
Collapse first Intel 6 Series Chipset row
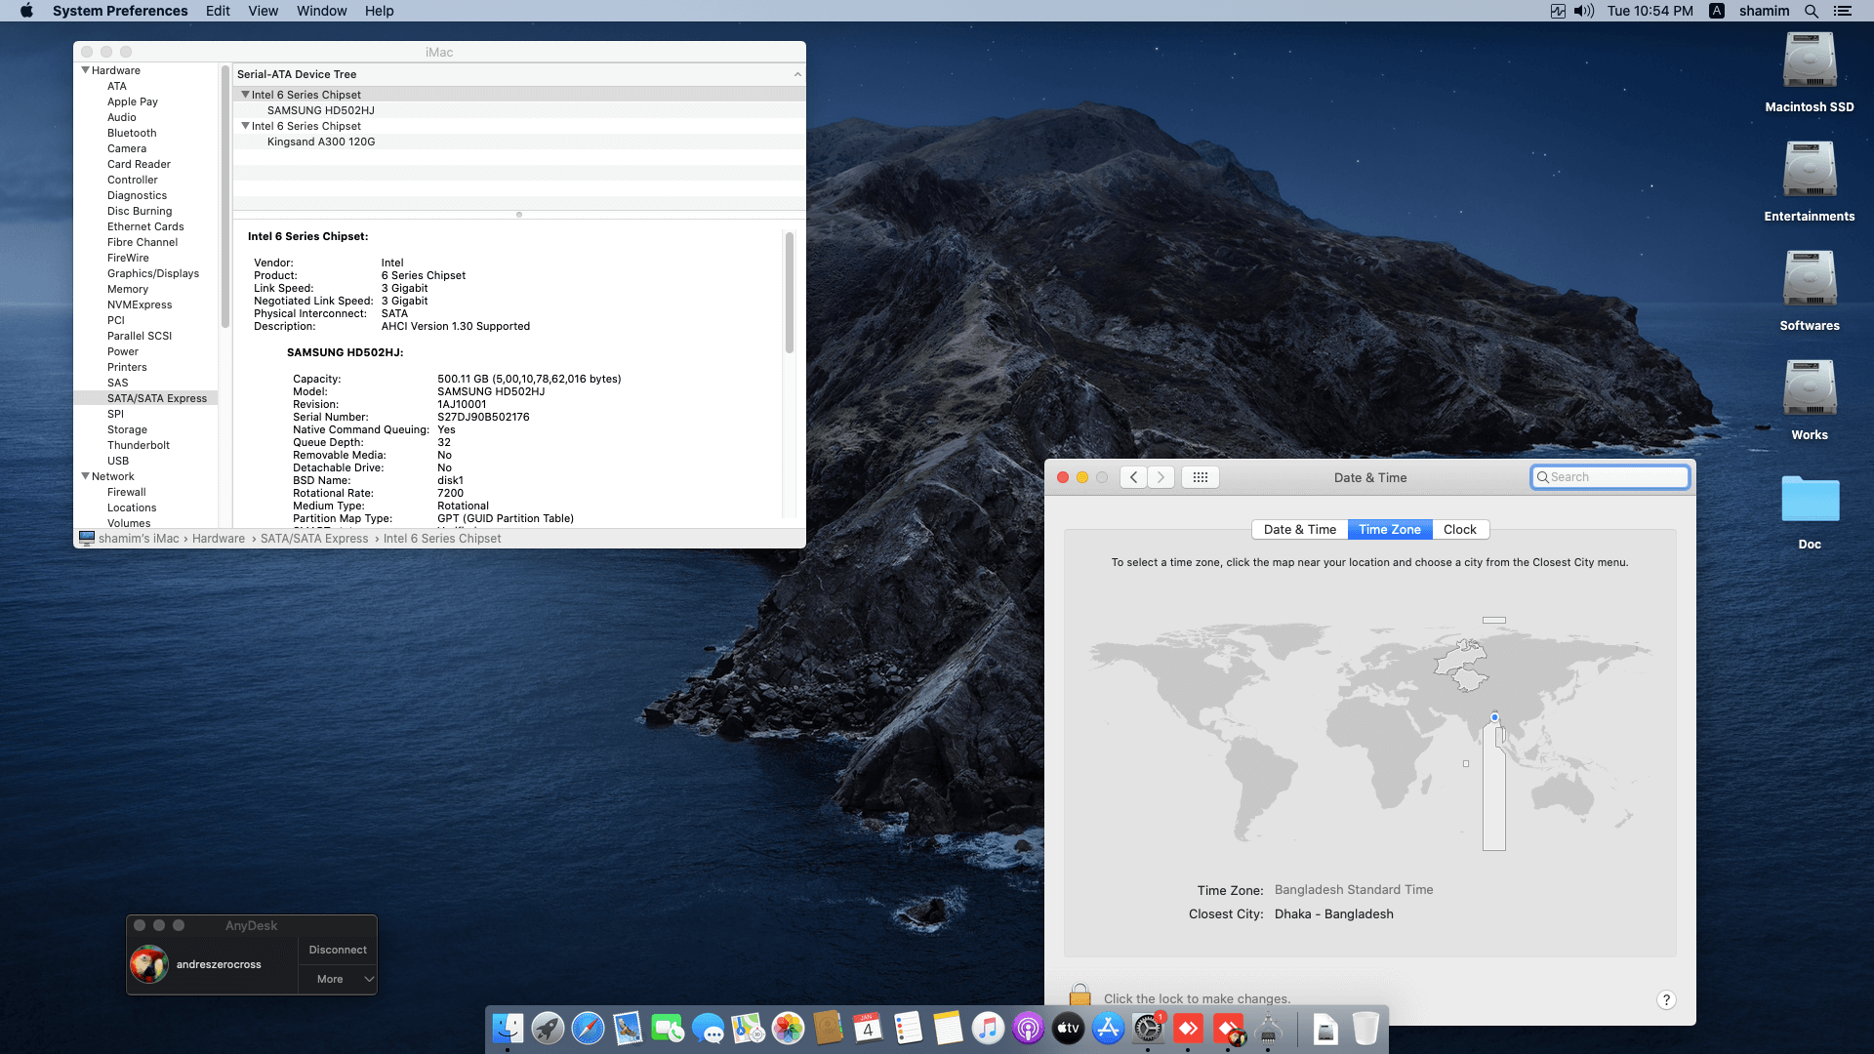pos(245,95)
